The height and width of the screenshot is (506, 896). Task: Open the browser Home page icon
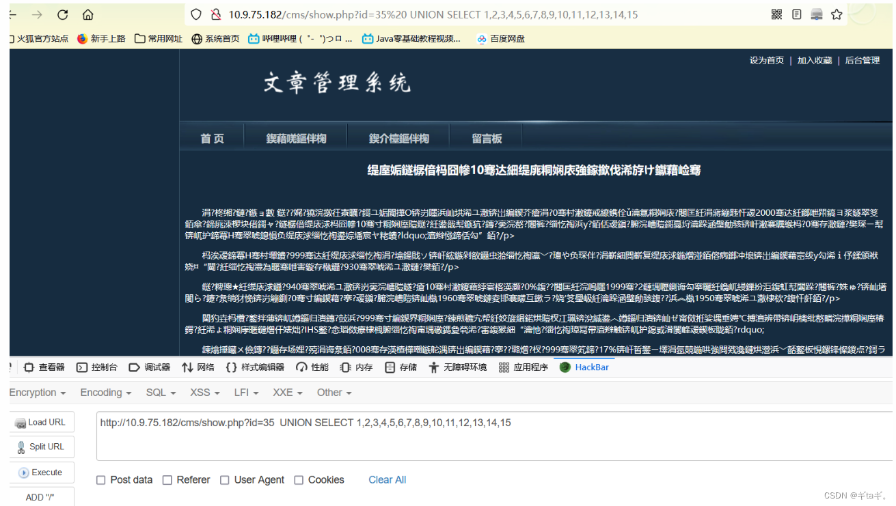point(87,14)
